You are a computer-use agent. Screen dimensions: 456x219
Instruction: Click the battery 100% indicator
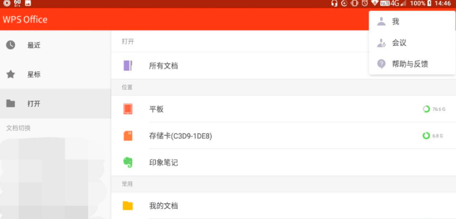(x=420, y=3)
